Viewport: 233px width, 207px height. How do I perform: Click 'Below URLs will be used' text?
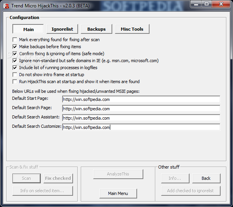[76, 91]
